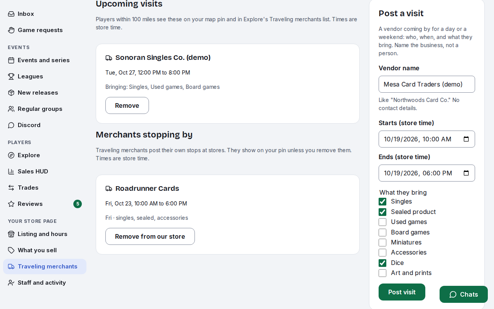Uncheck the Singles checkbox
494x309 pixels.
382,202
